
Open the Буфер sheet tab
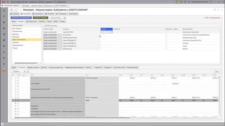pyautogui.click(x=14, y=68)
